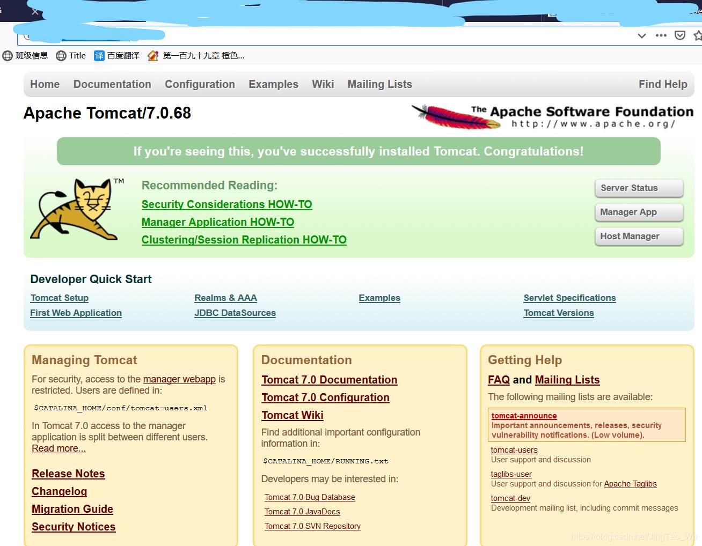Open the 百度翻译 bookmark
The width and height of the screenshot is (702, 546).
[x=117, y=56]
